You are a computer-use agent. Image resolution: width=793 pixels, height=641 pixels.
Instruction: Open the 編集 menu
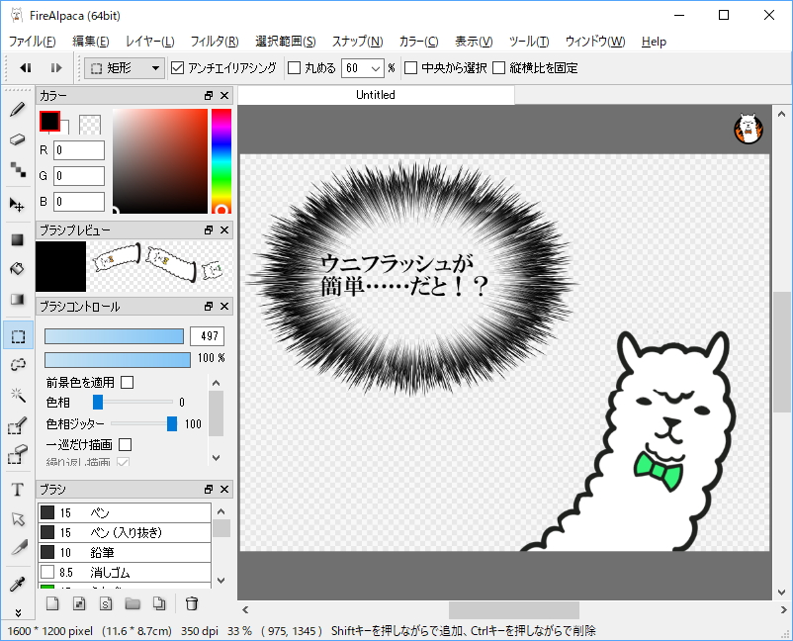tap(91, 42)
